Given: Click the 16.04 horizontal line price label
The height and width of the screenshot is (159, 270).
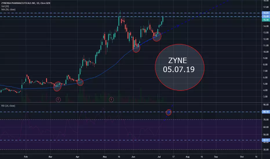Looking at the screenshot, I should point(266,13).
